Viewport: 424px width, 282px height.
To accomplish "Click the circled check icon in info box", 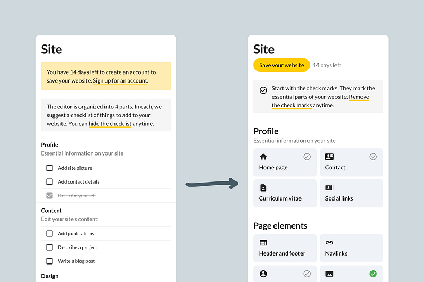I will (x=263, y=90).
